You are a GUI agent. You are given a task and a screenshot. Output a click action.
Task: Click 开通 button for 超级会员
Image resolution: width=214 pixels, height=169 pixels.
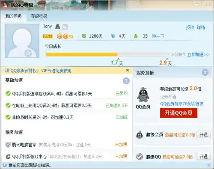click(204, 134)
